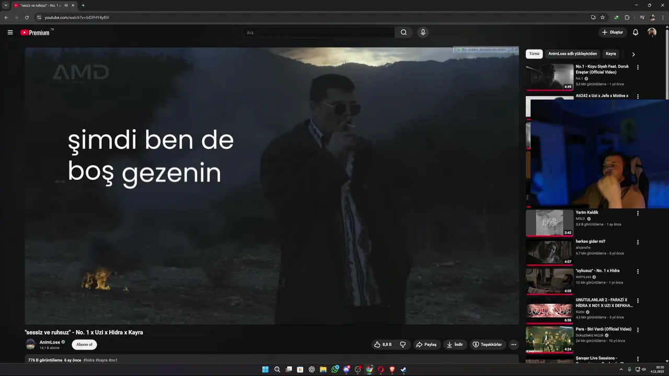
Task: Open options for 'UNUTULANLAR 2' video
Action: coord(638,301)
